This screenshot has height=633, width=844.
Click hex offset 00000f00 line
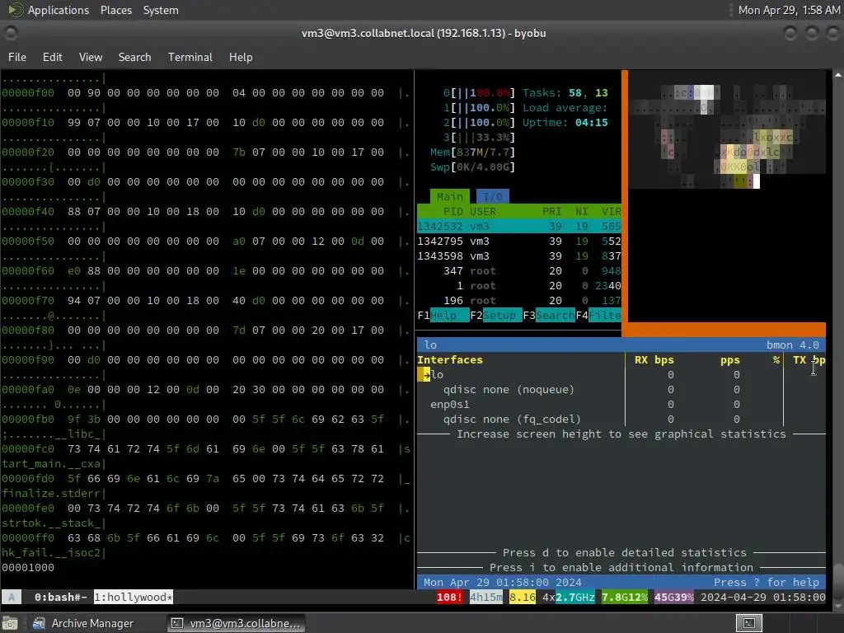click(205, 93)
